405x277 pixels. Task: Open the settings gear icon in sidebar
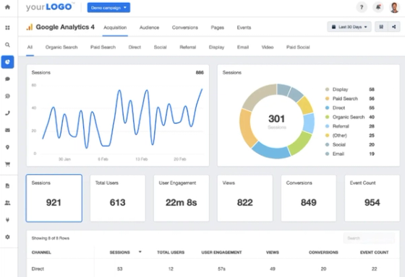click(7, 237)
